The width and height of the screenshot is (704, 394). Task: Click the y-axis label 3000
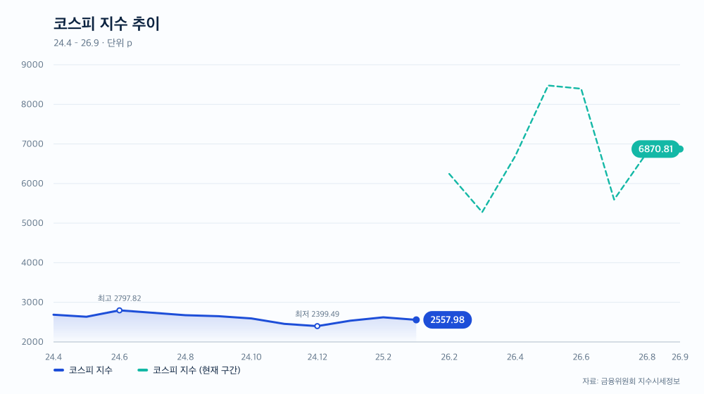click(x=32, y=303)
